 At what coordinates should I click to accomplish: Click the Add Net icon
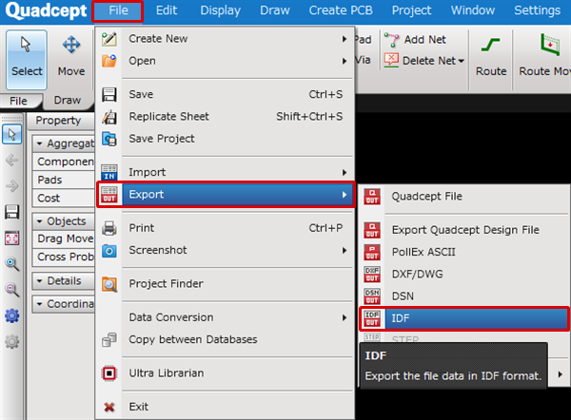coord(392,40)
